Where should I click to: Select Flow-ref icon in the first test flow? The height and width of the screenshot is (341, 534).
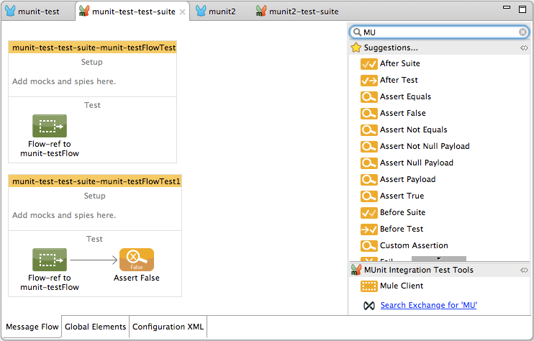tap(50, 126)
